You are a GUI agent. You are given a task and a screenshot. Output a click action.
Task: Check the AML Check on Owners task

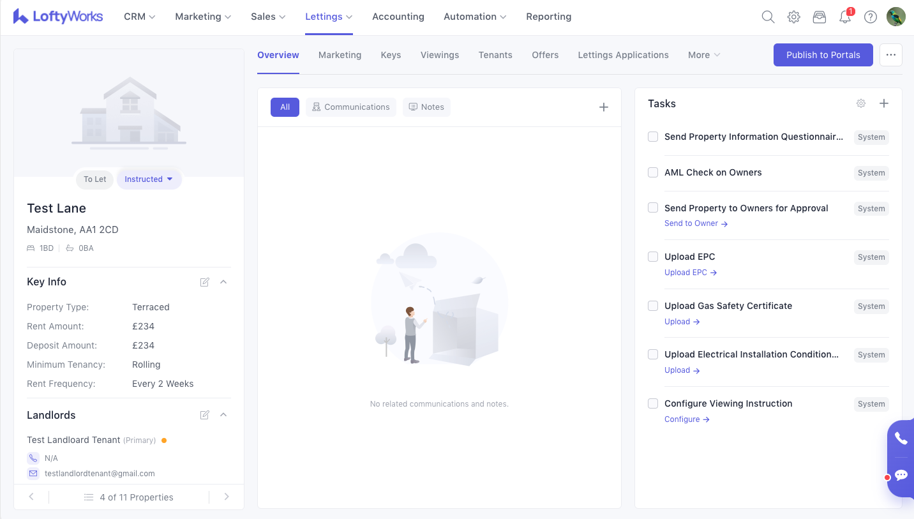coord(653,172)
